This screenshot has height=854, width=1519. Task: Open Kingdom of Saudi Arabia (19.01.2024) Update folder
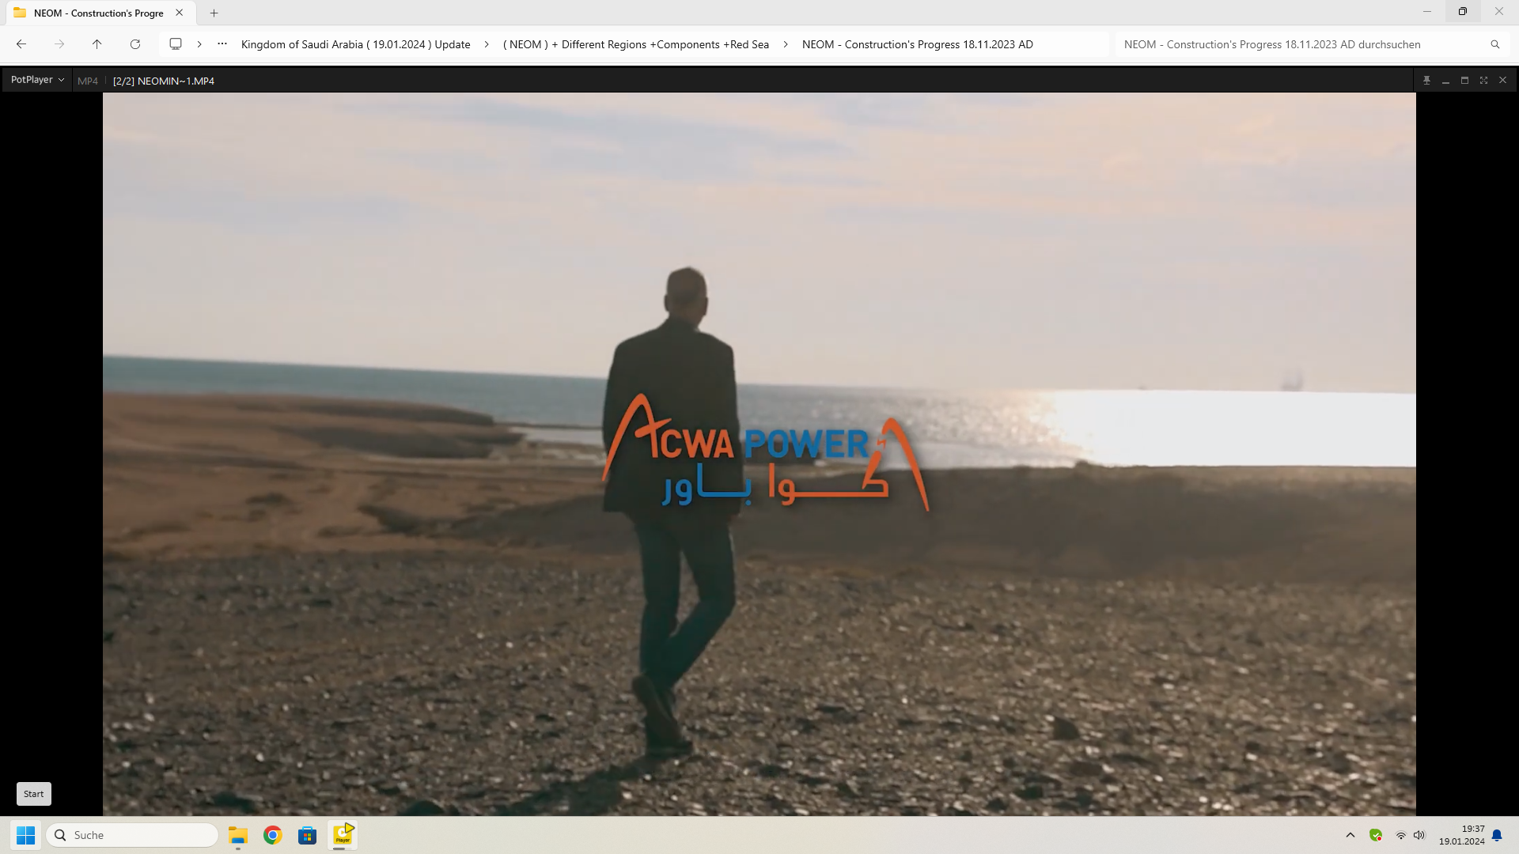pyautogui.click(x=355, y=44)
